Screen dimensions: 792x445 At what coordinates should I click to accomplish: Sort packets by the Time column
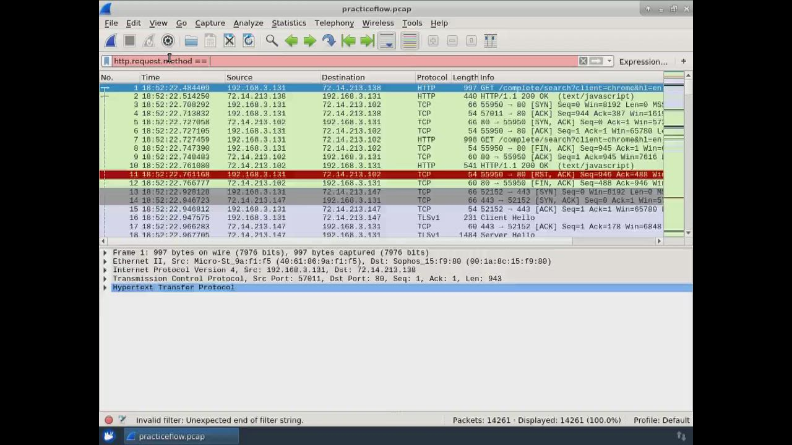point(183,77)
